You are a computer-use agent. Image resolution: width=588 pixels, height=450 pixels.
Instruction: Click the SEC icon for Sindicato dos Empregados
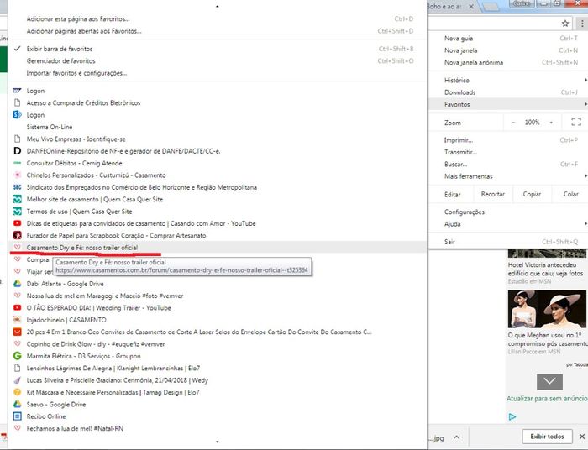(18, 187)
